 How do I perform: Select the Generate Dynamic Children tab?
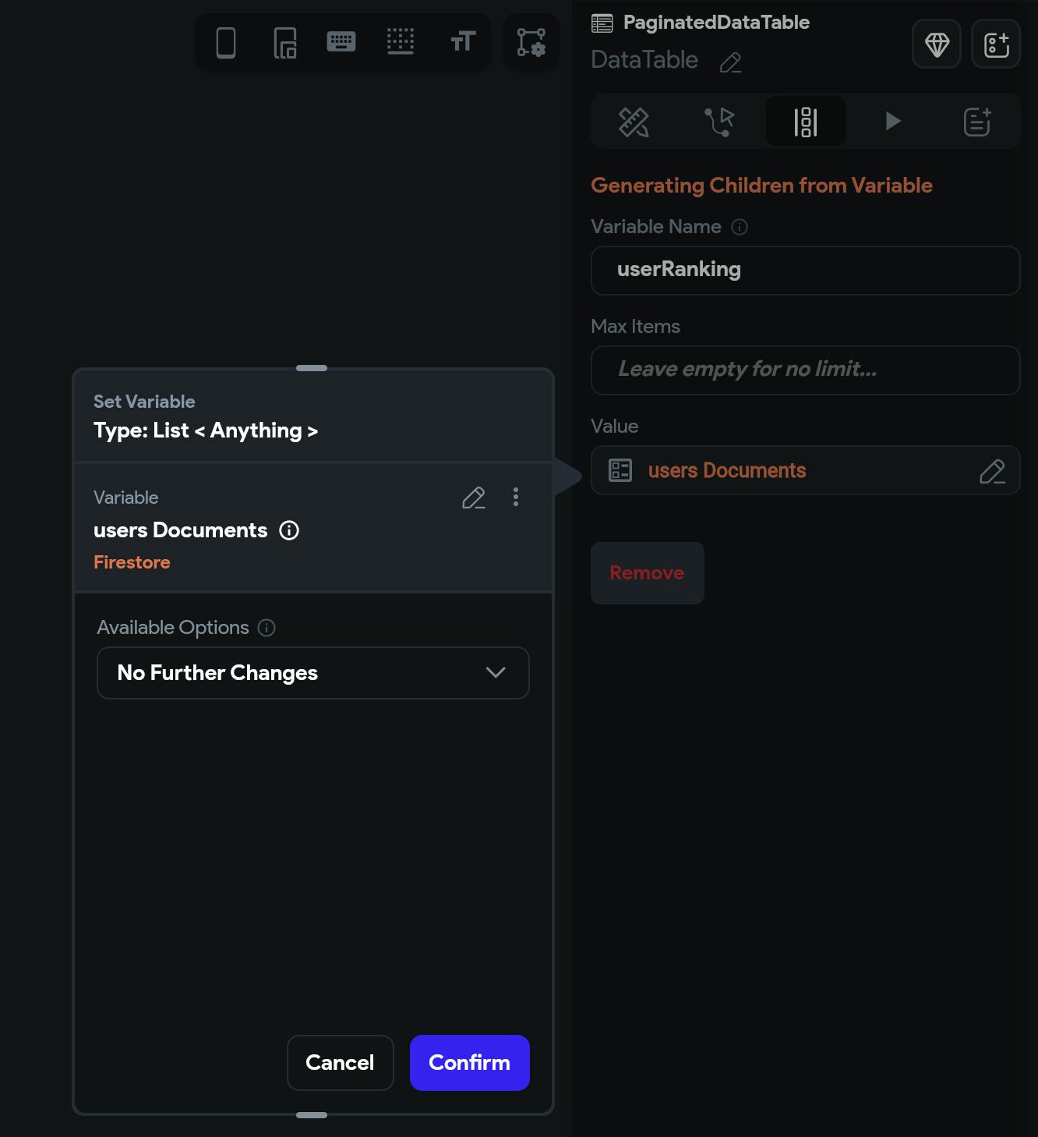click(x=806, y=122)
